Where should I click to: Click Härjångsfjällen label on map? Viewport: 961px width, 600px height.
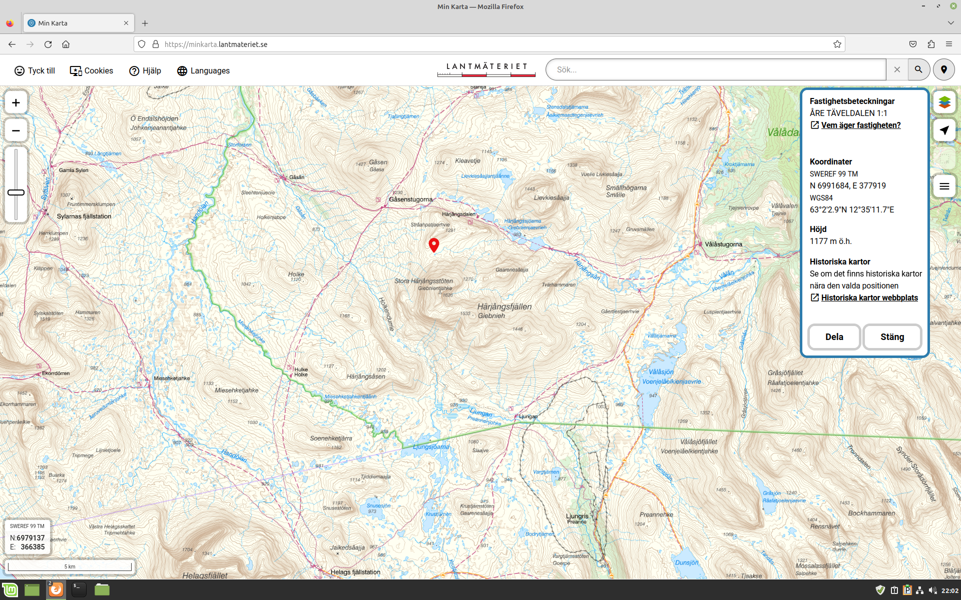click(505, 306)
